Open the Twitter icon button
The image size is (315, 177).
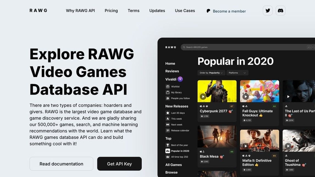(267, 10)
